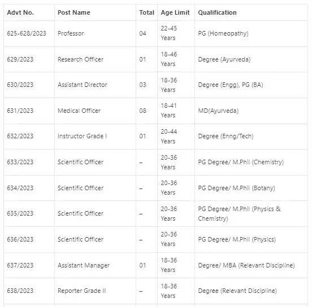Image resolution: width=312 pixels, height=307 pixels.
Task: Click Instructor Grade I post name
Action: point(82,136)
